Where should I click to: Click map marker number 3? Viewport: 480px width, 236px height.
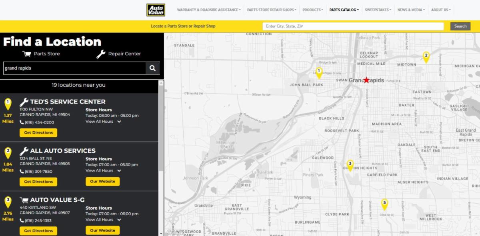(350, 165)
